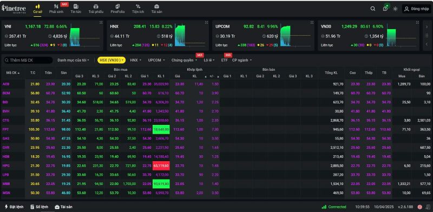Image resolution: width=433 pixels, height=212 pixels.
Task: Open the help question icon with green dot
Action: [x=385, y=9]
